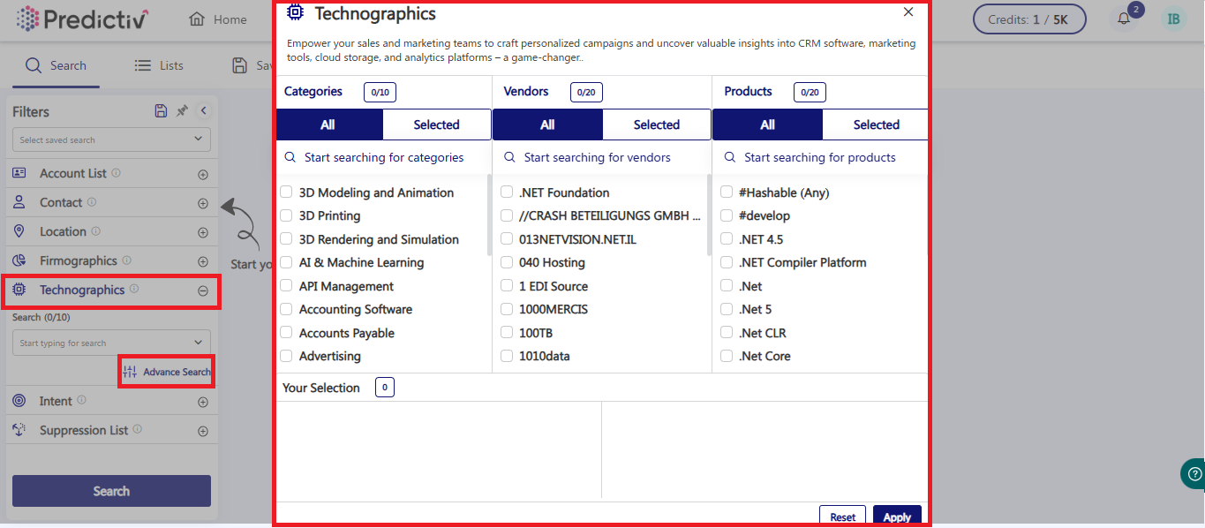Screen dimensions: 1205x528
Task: Switch to the Selected tab under Products
Action: (876, 124)
